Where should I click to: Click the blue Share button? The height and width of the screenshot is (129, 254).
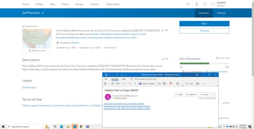click(204, 23)
